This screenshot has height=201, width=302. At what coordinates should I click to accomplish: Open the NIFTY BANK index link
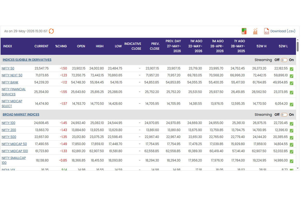[10, 82]
